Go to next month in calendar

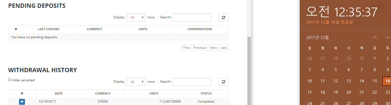(387, 37)
